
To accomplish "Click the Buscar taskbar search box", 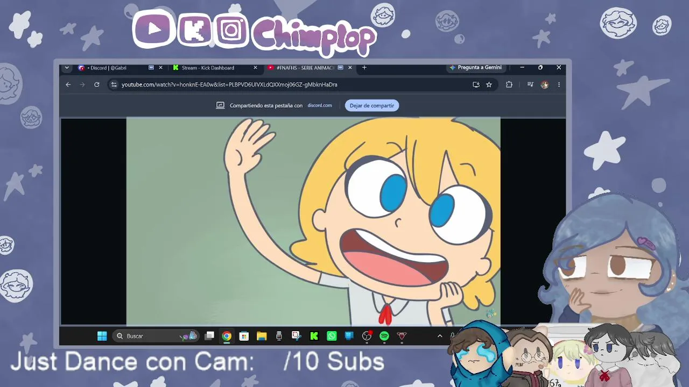I will (156, 336).
